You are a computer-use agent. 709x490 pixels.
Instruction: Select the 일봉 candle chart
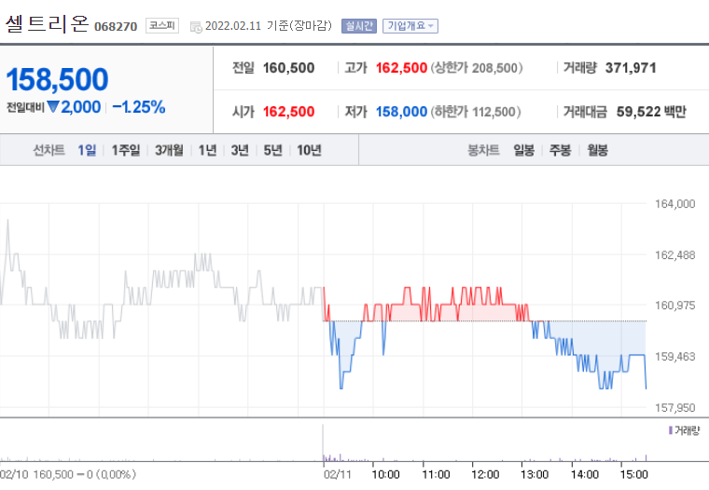(524, 150)
